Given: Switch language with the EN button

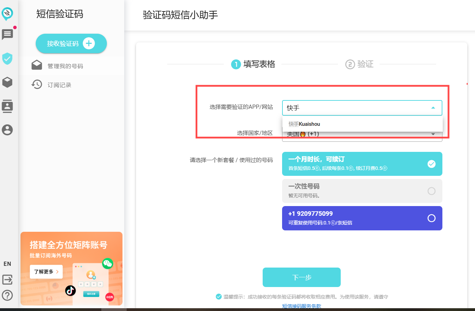Looking at the screenshot, I should tap(7, 264).
